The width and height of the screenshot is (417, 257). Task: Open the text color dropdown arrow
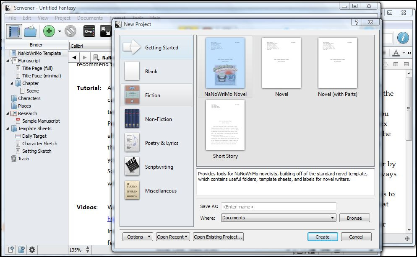(404, 53)
